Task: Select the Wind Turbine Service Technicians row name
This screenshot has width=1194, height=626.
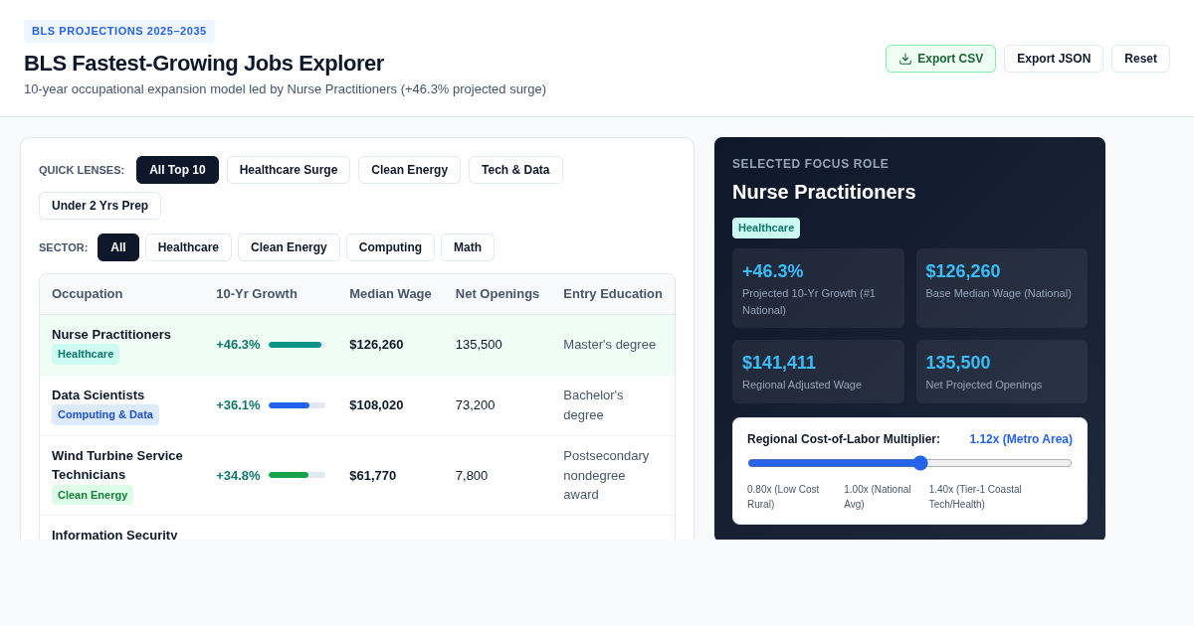Action: click(117, 465)
